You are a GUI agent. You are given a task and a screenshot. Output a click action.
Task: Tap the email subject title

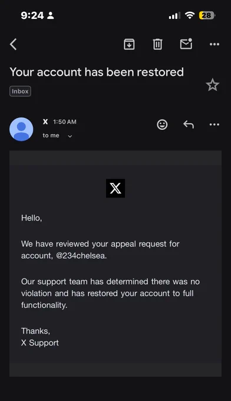click(97, 72)
